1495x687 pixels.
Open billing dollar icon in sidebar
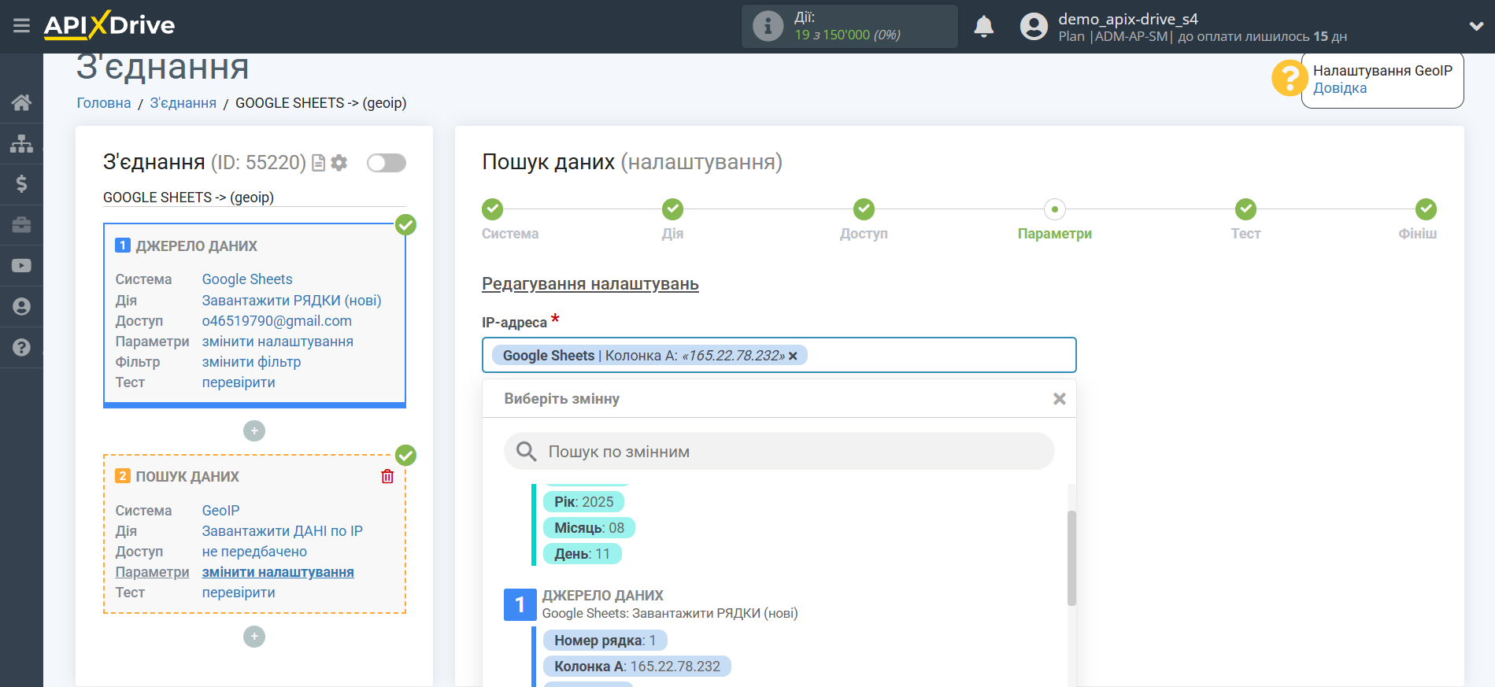[21, 184]
